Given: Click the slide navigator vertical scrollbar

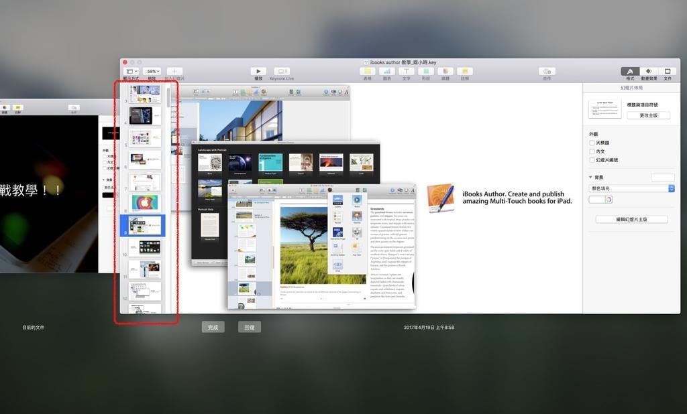Looking at the screenshot, I should point(168,97).
